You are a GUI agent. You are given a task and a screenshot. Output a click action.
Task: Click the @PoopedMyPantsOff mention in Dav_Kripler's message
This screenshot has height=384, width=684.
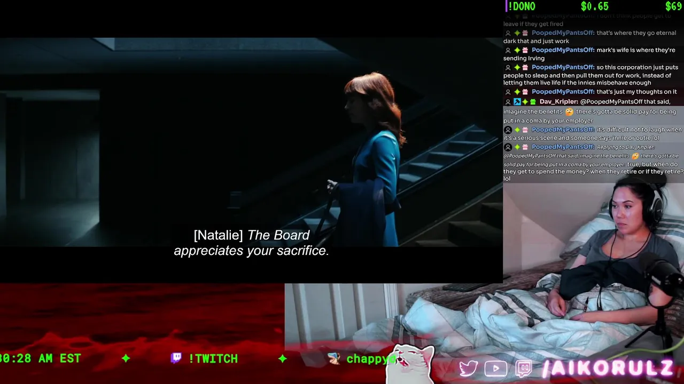tap(611, 101)
